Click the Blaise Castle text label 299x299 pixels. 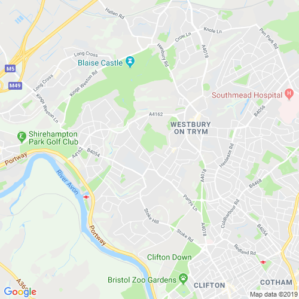[100, 63]
